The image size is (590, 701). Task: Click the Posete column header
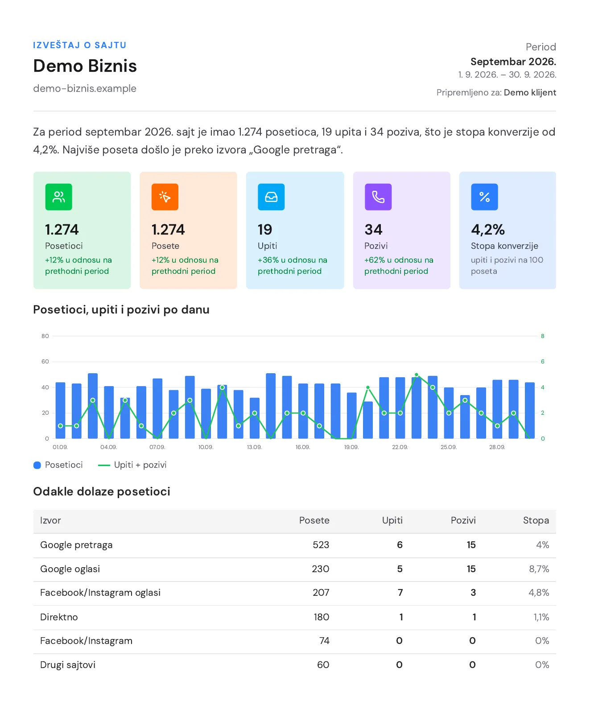(314, 520)
